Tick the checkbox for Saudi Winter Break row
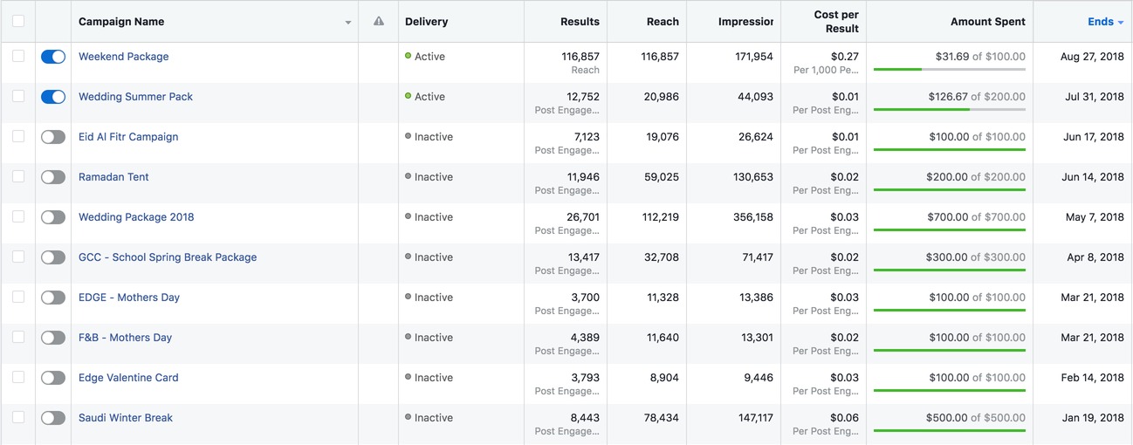 coord(18,417)
